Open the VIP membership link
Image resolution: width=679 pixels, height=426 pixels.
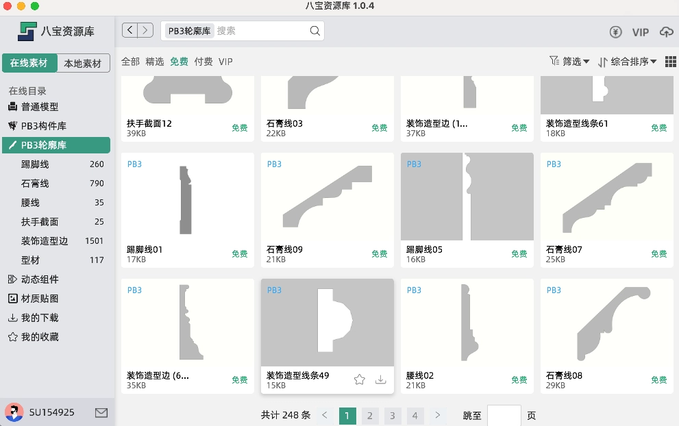640,32
